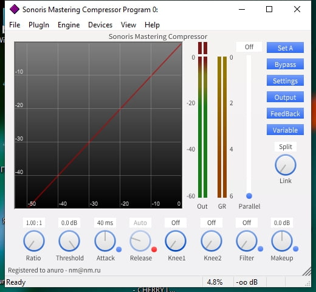Click the 4.8% CPU status entry

pyautogui.click(x=215, y=282)
